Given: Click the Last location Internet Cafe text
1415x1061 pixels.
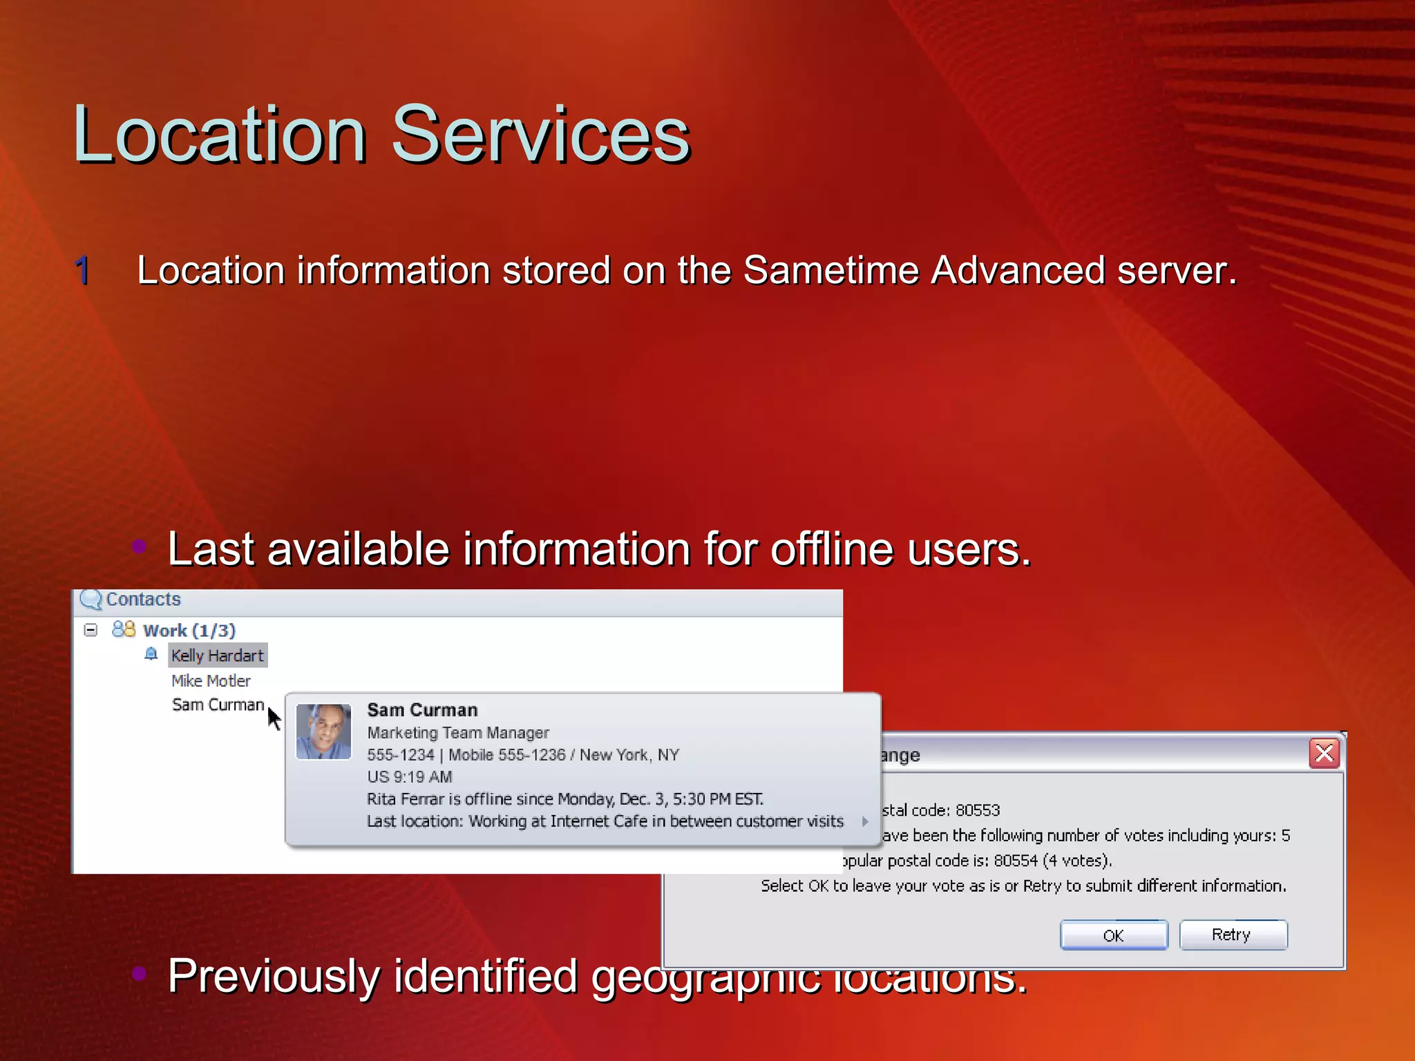Looking at the screenshot, I should (x=605, y=821).
